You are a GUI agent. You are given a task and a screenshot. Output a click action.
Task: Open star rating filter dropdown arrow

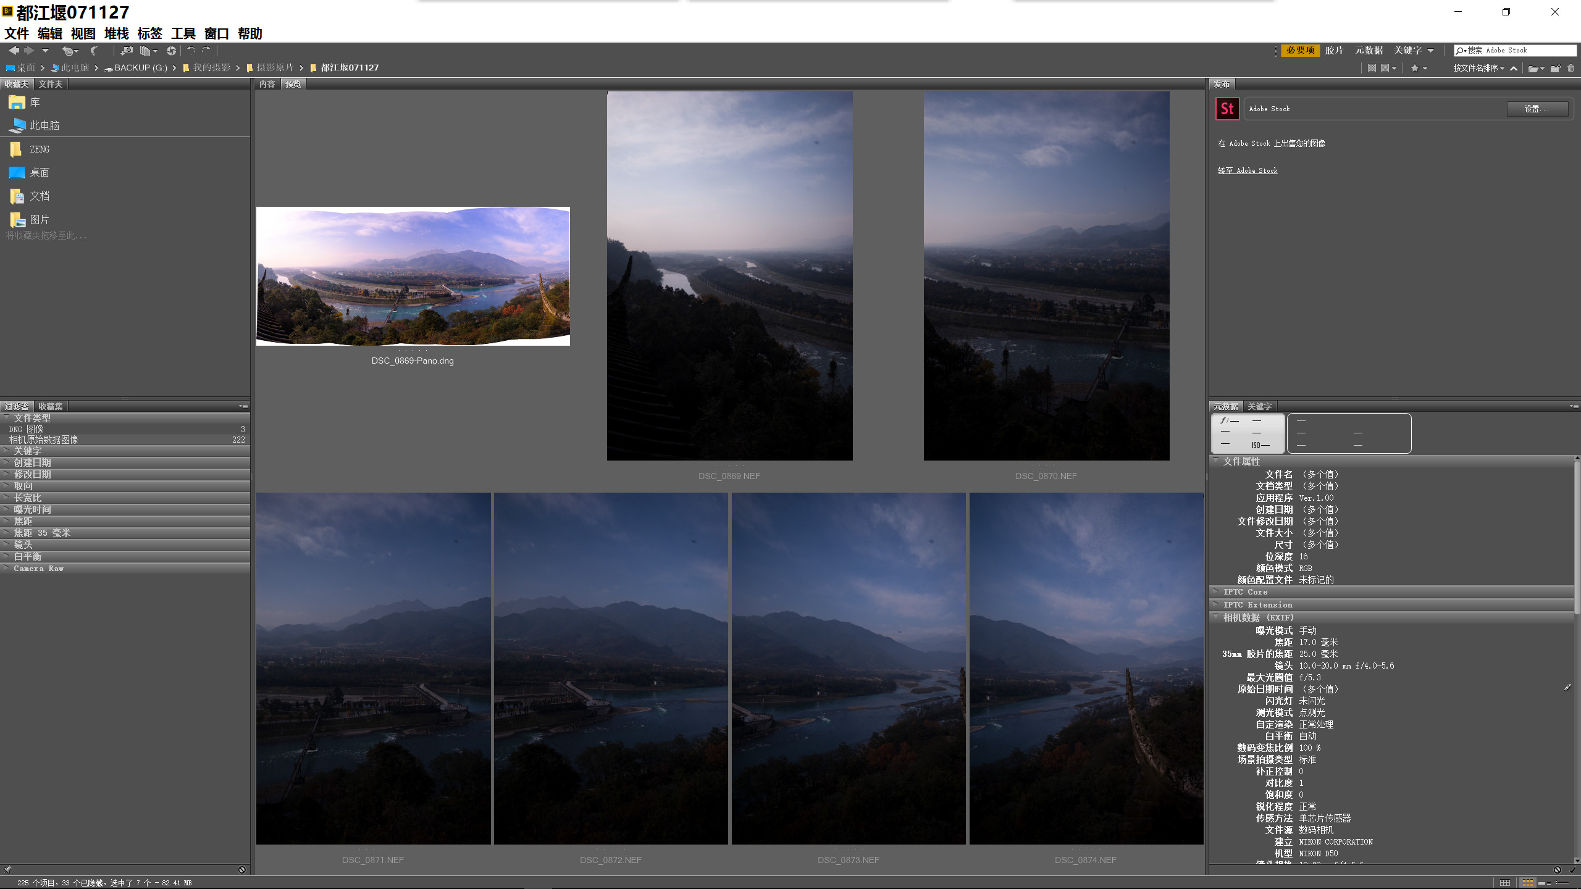[x=1425, y=69]
